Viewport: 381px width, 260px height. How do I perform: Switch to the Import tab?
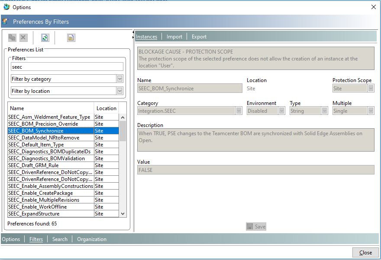(174, 37)
